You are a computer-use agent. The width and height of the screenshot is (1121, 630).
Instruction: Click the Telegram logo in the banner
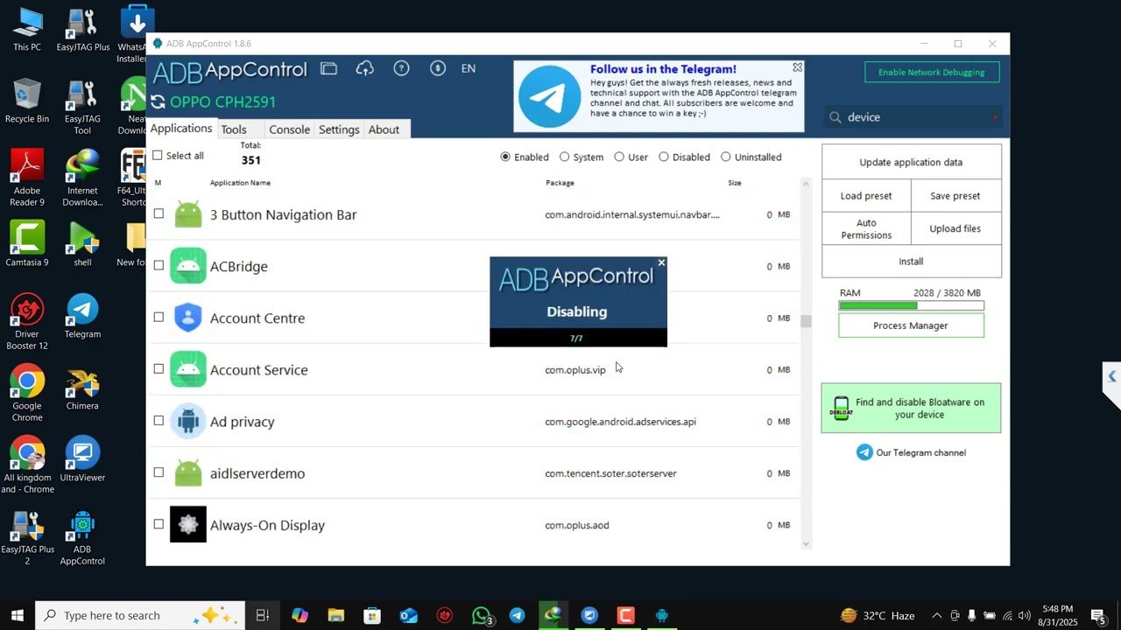pyautogui.click(x=549, y=96)
